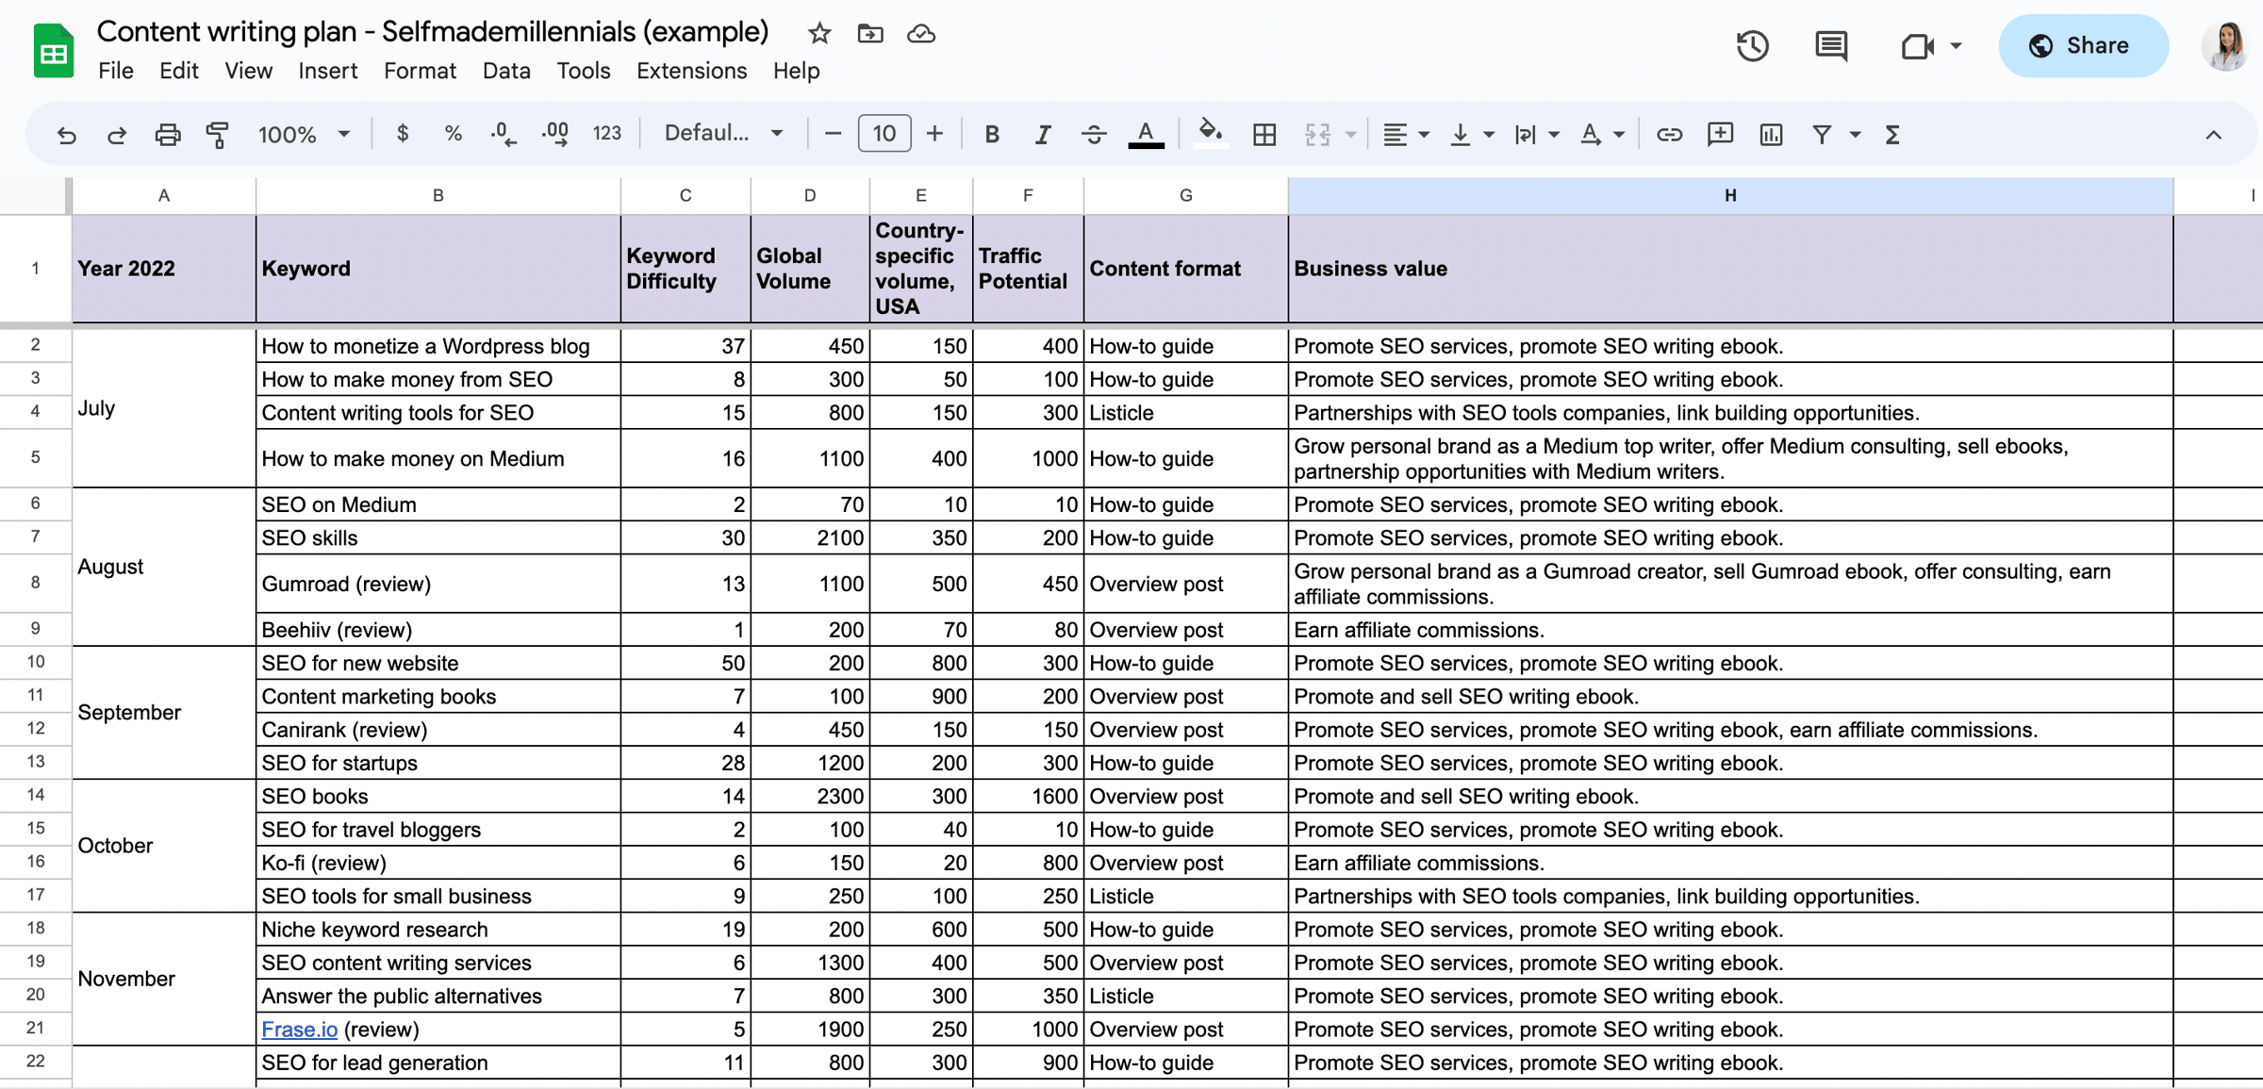Click the Undo icon
This screenshot has height=1089, width=2263.
coord(66,135)
